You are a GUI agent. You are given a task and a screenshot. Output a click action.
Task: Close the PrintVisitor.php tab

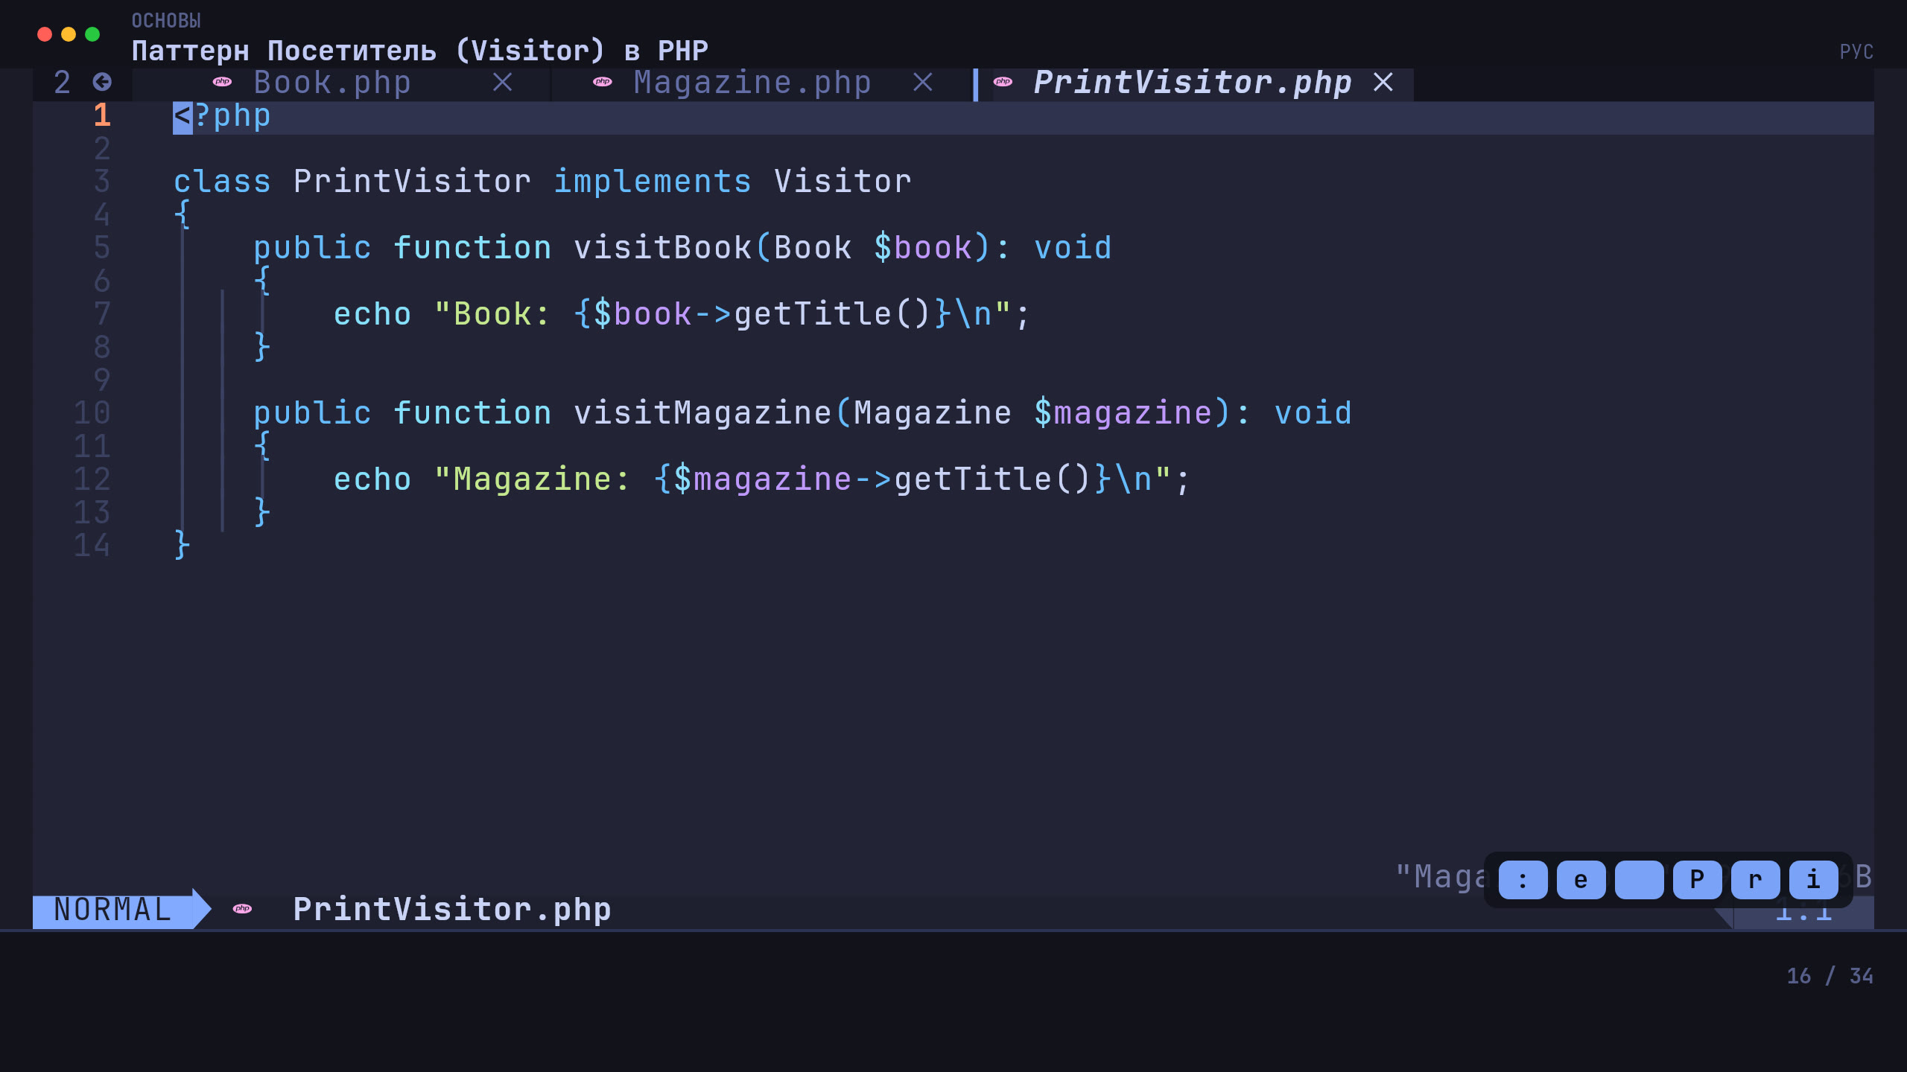[x=1383, y=83]
